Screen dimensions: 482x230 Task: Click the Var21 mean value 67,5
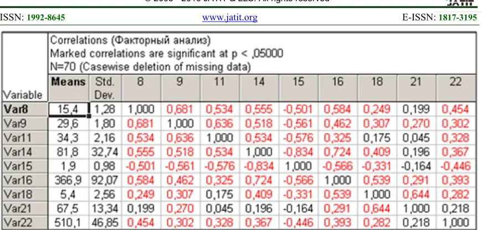[69, 208]
